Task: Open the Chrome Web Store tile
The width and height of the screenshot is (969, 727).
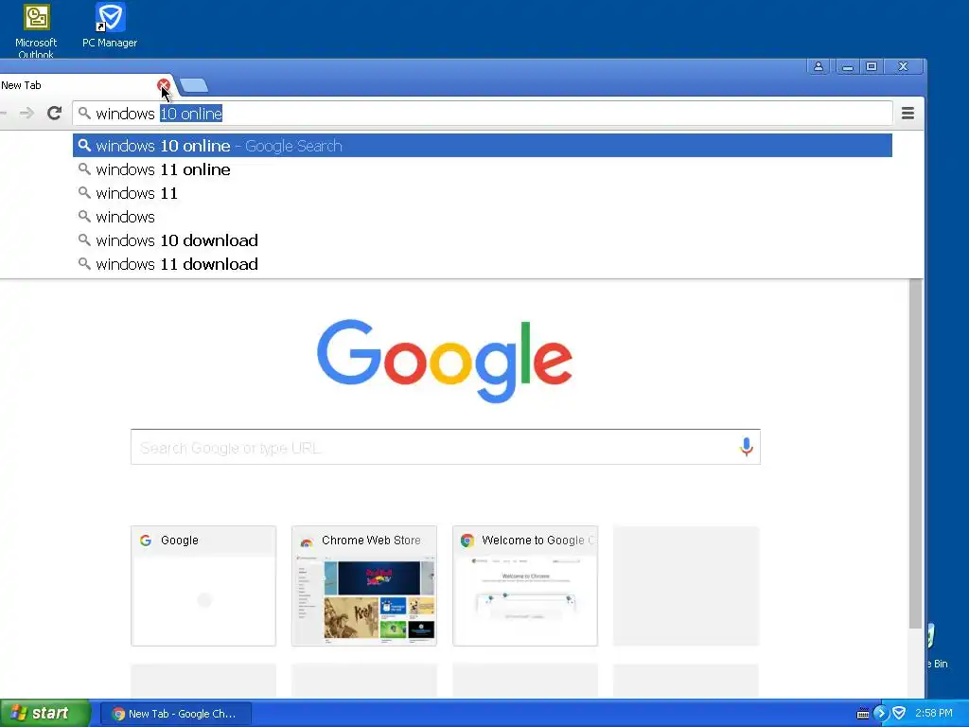Action: 364,585
